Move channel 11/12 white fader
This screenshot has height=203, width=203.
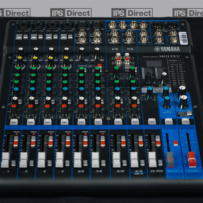click(x=134, y=159)
